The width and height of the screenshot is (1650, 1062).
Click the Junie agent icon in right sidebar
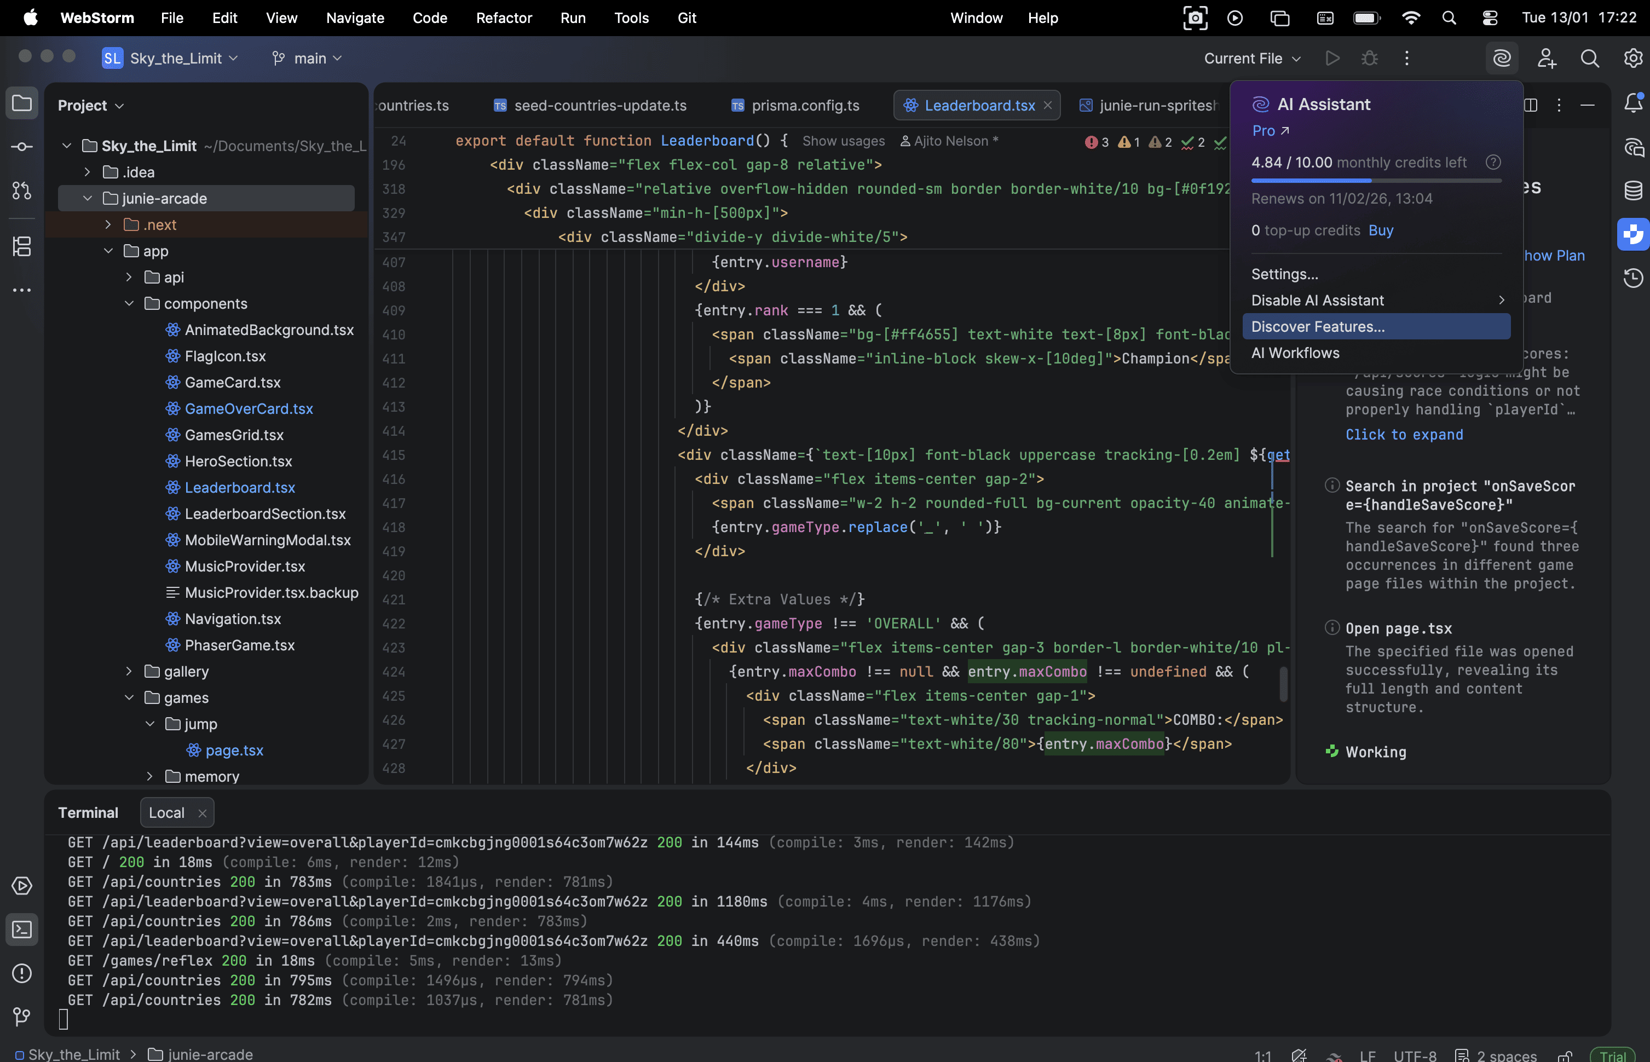(1632, 234)
